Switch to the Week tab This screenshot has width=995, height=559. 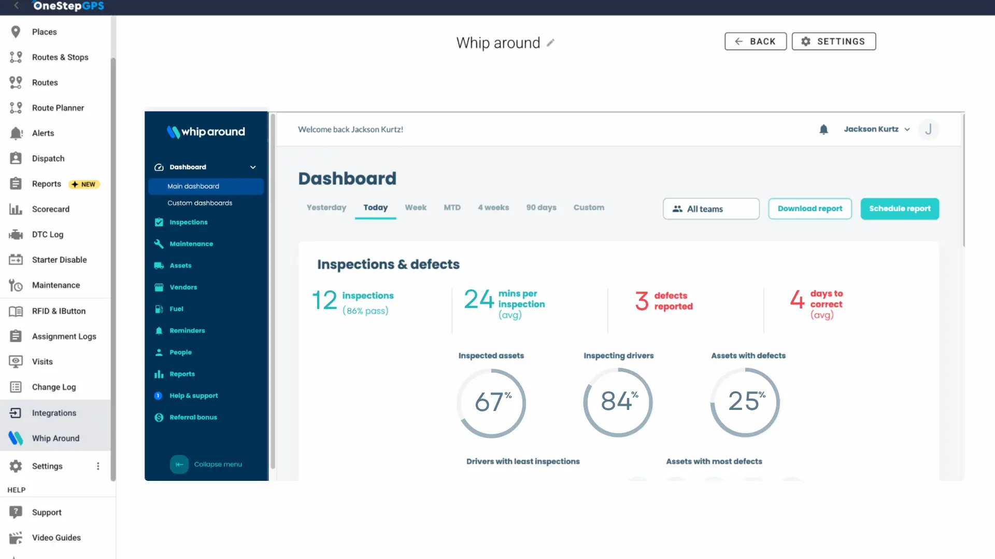click(416, 207)
